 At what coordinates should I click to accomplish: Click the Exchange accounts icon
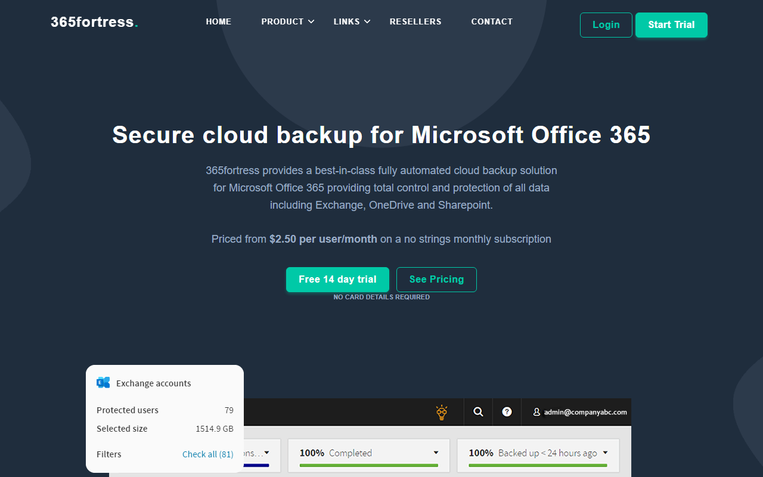[x=103, y=383]
